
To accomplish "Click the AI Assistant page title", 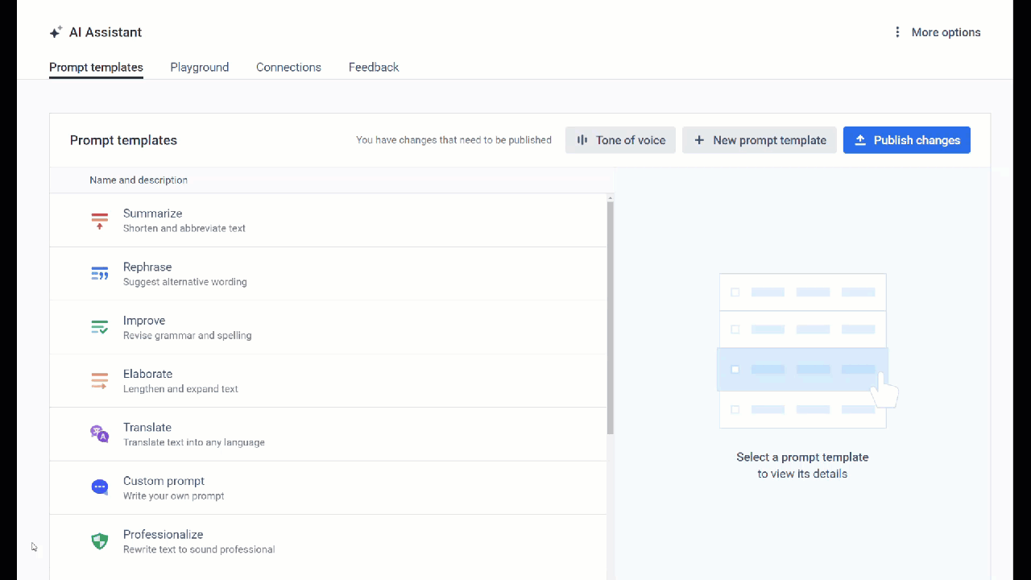I will pyautogui.click(x=106, y=32).
